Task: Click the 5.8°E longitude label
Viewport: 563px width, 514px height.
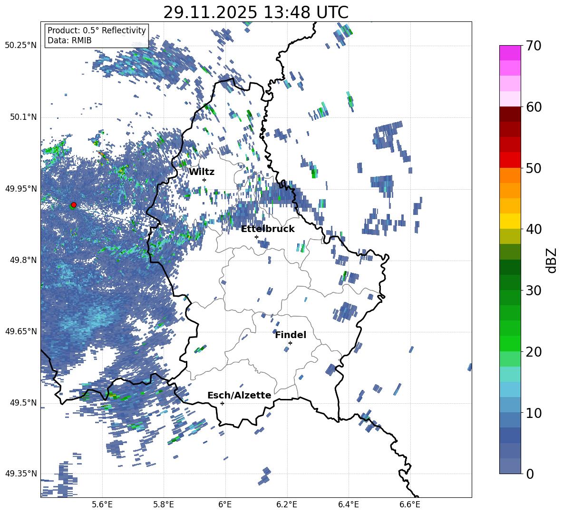Action: tap(164, 504)
